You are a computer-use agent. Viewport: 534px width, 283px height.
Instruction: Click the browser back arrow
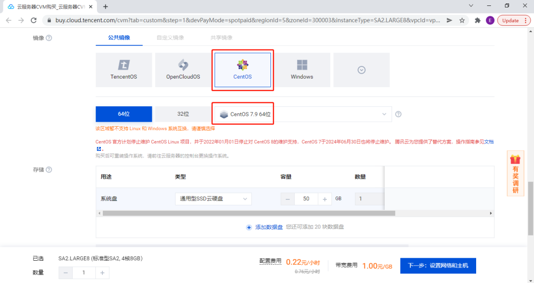coord(8,20)
